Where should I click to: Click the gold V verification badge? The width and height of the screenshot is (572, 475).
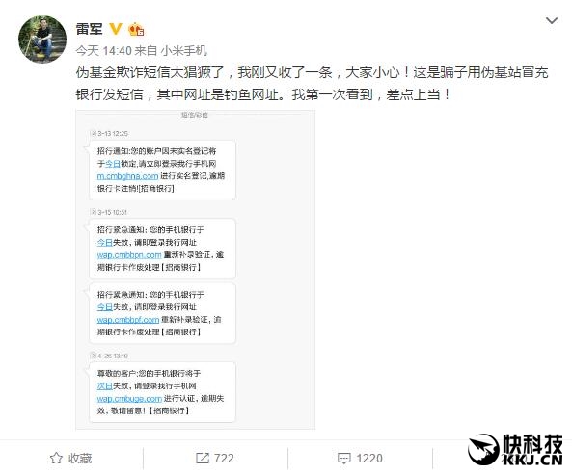pos(116,29)
